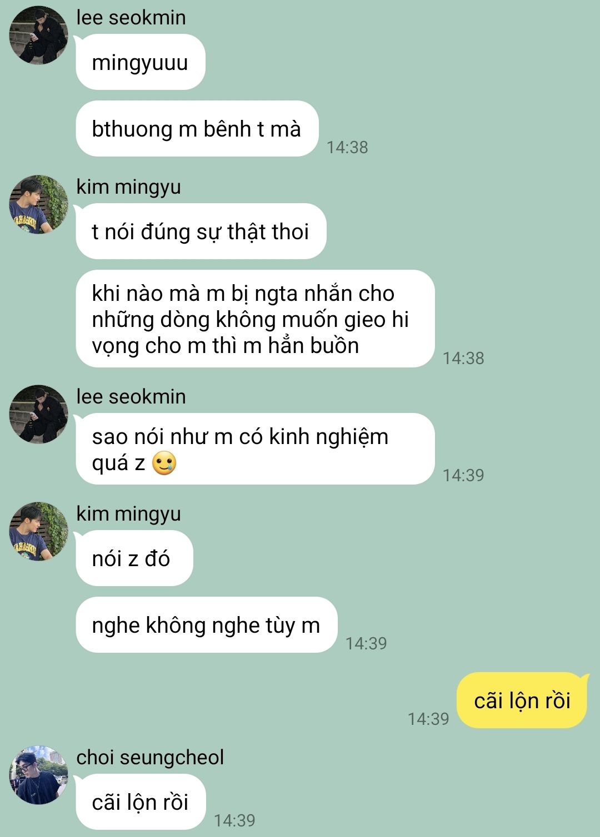Tap the "bthuong m bênh t mà" message
The width and height of the screenshot is (600, 837).
[x=197, y=129]
